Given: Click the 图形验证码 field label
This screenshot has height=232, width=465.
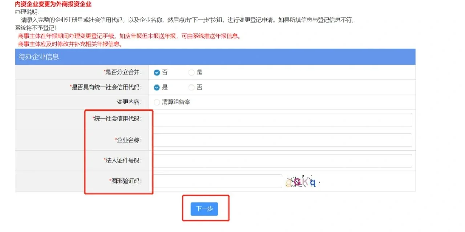Looking at the screenshot, I should point(125,181).
